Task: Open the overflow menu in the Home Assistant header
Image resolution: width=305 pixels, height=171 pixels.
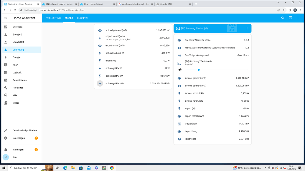Action: [x=298, y=18]
